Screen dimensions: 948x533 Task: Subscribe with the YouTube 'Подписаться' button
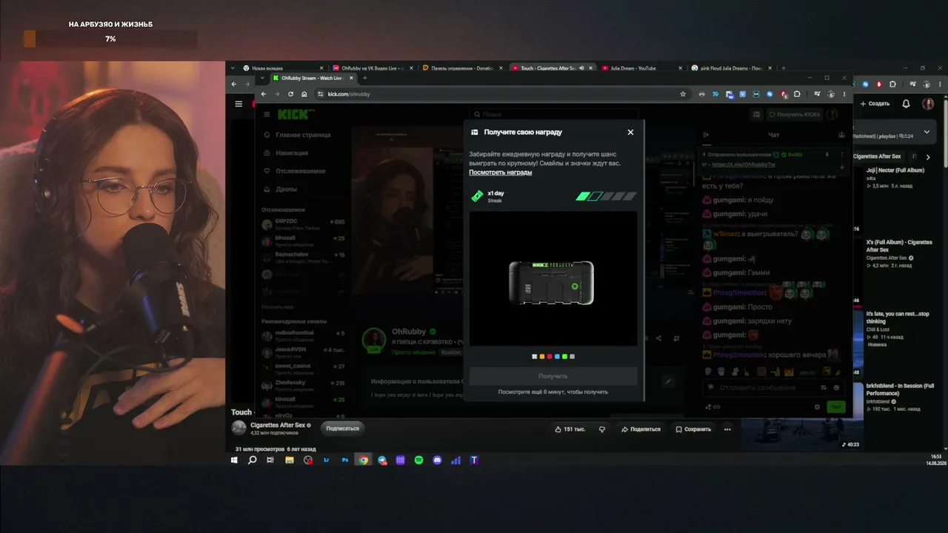(342, 428)
